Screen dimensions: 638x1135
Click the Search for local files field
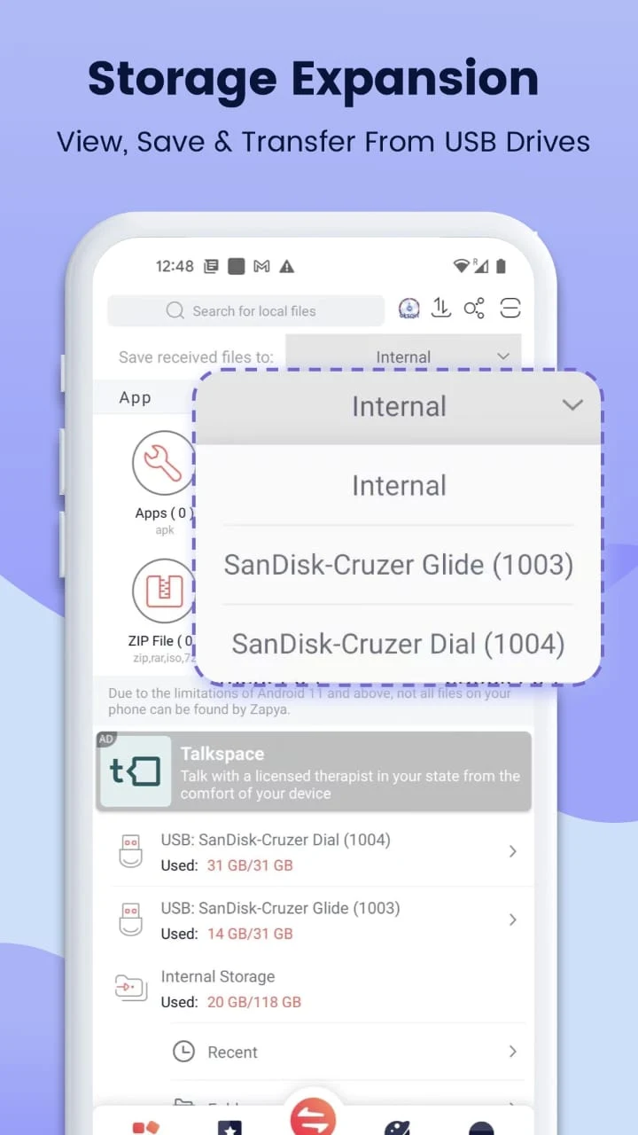click(245, 310)
